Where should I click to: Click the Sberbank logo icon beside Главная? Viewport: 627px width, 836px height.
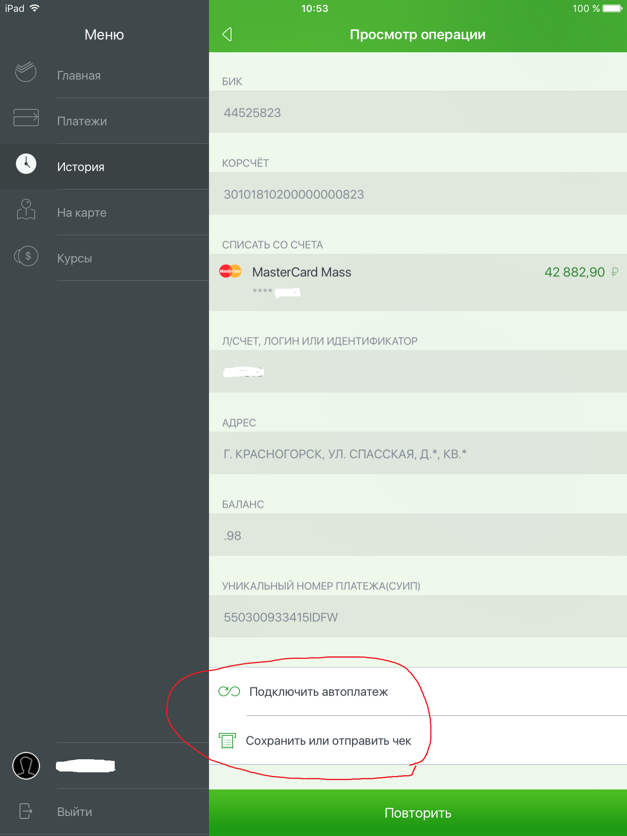(26, 71)
